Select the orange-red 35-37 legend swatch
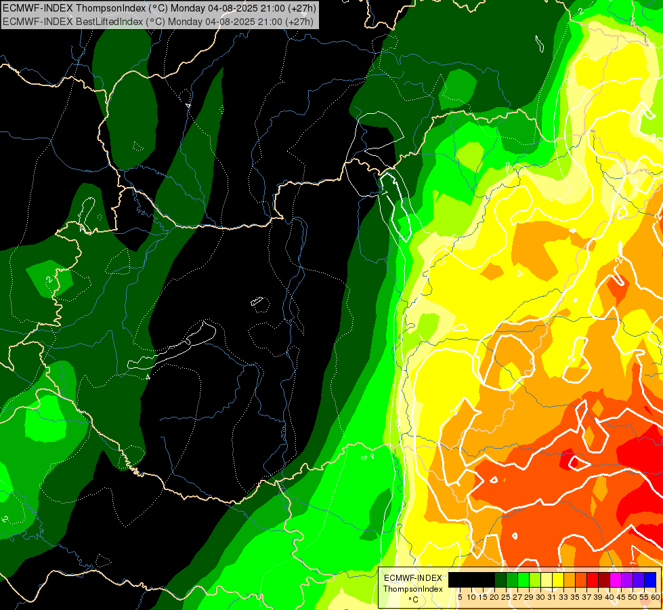The width and height of the screenshot is (663, 610). pos(581,579)
